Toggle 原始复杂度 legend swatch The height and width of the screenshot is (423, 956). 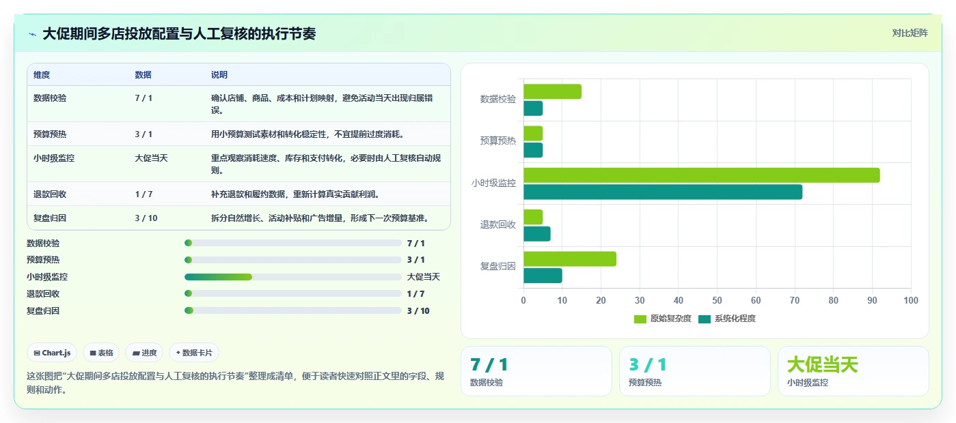tap(640, 319)
